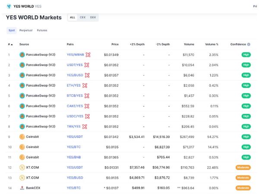Click the Moderate badge in row 12
The width and height of the screenshot is (259, 194).
243,167
